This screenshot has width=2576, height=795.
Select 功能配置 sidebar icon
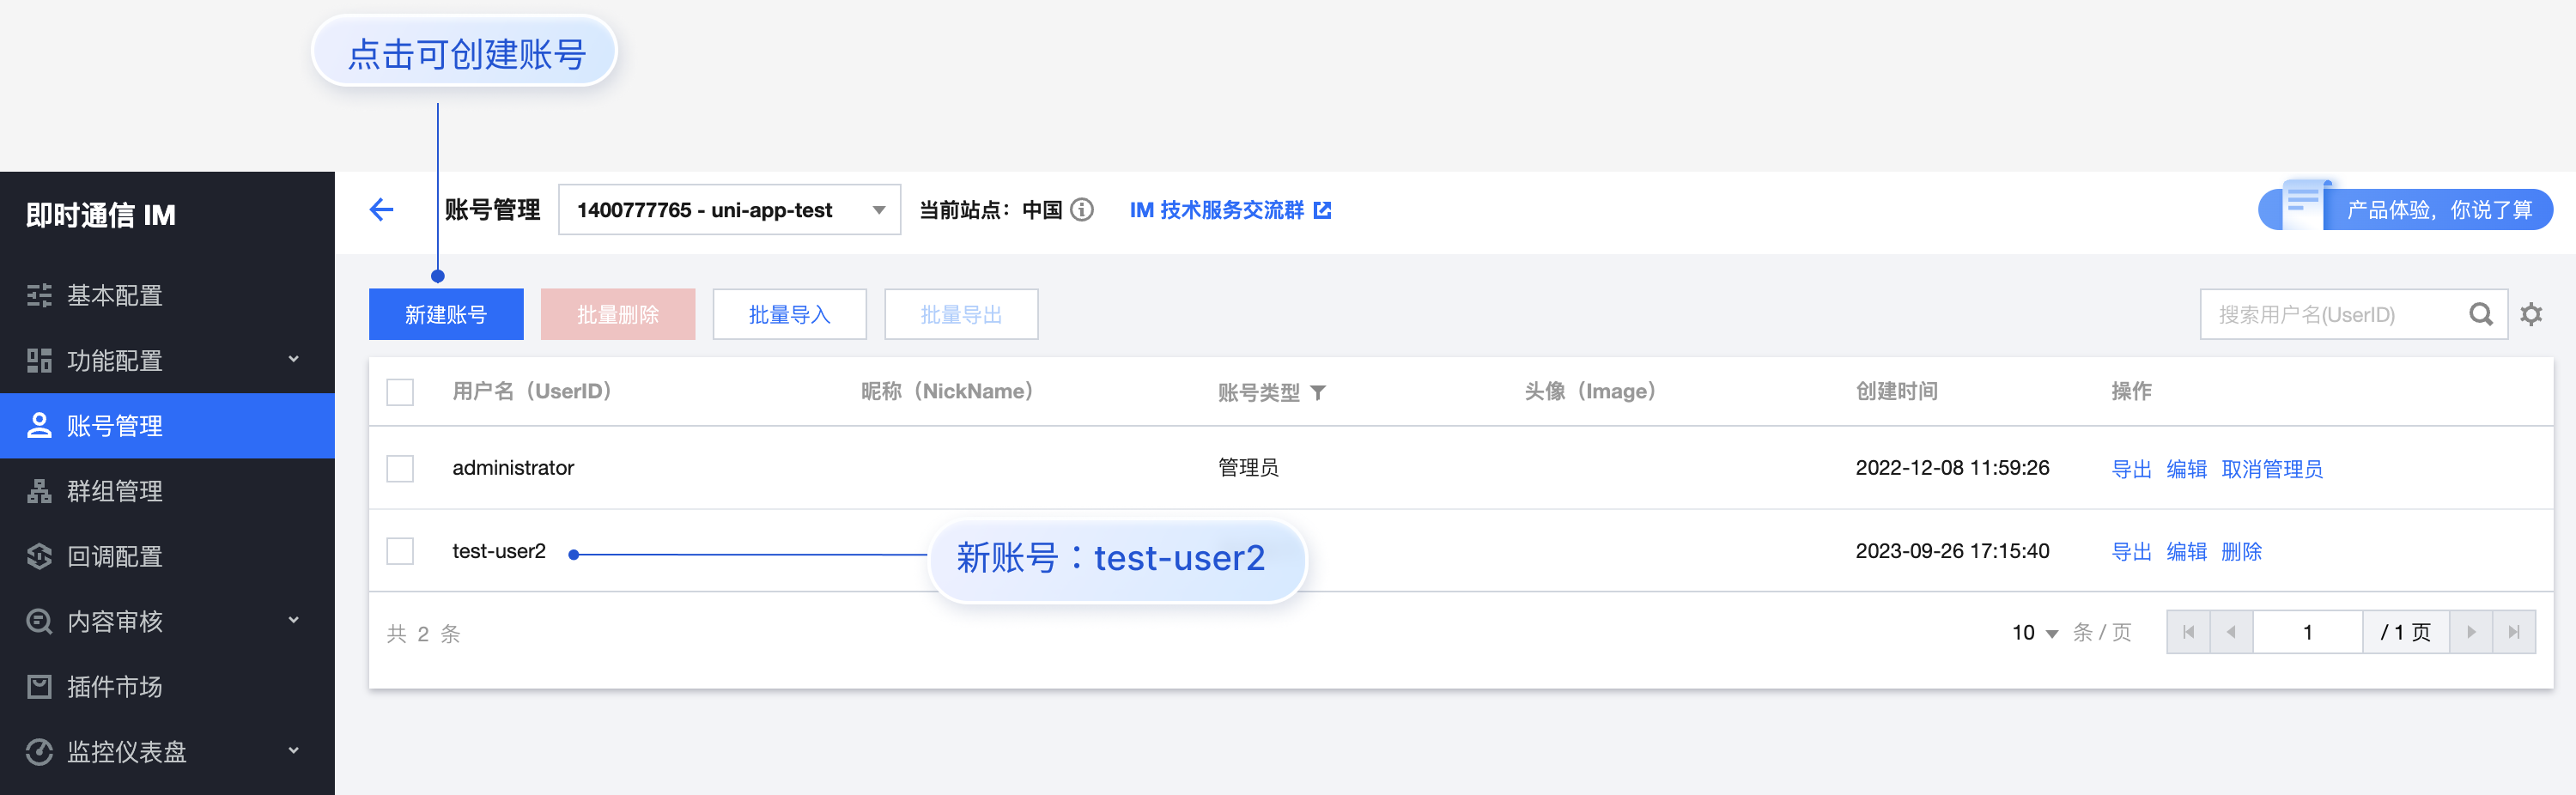click(41, 359)
